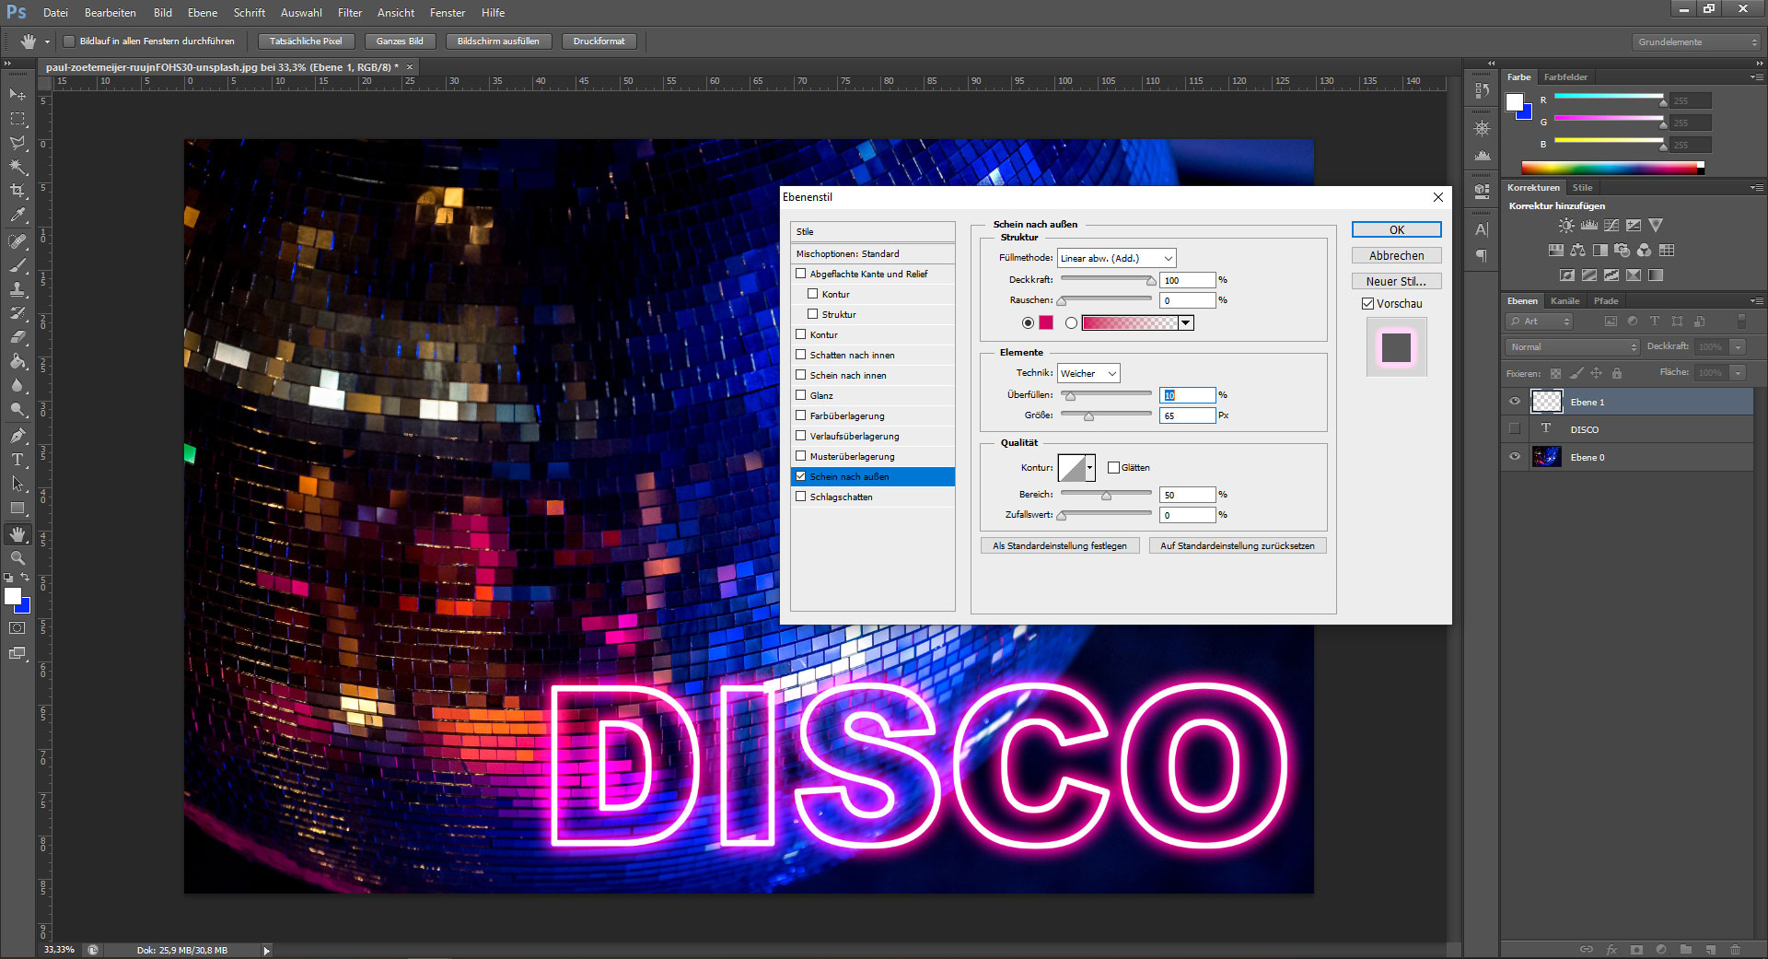Select the Magic Wand tool
This screenshot has height=959, width=1768.
tap(17, 167)
